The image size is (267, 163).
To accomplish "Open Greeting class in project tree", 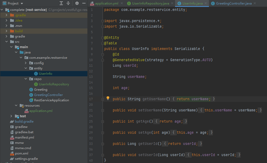I will click(41, 90).
